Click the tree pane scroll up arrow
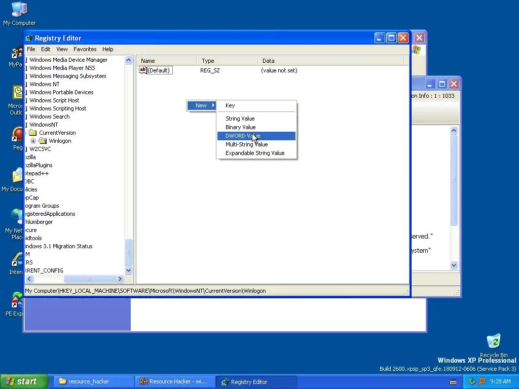The height and width of the screenshot is (389, 519). tap(128, 60)
